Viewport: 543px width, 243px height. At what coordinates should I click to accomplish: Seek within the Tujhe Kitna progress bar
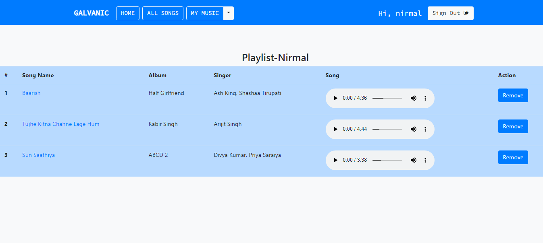[387, 129]
